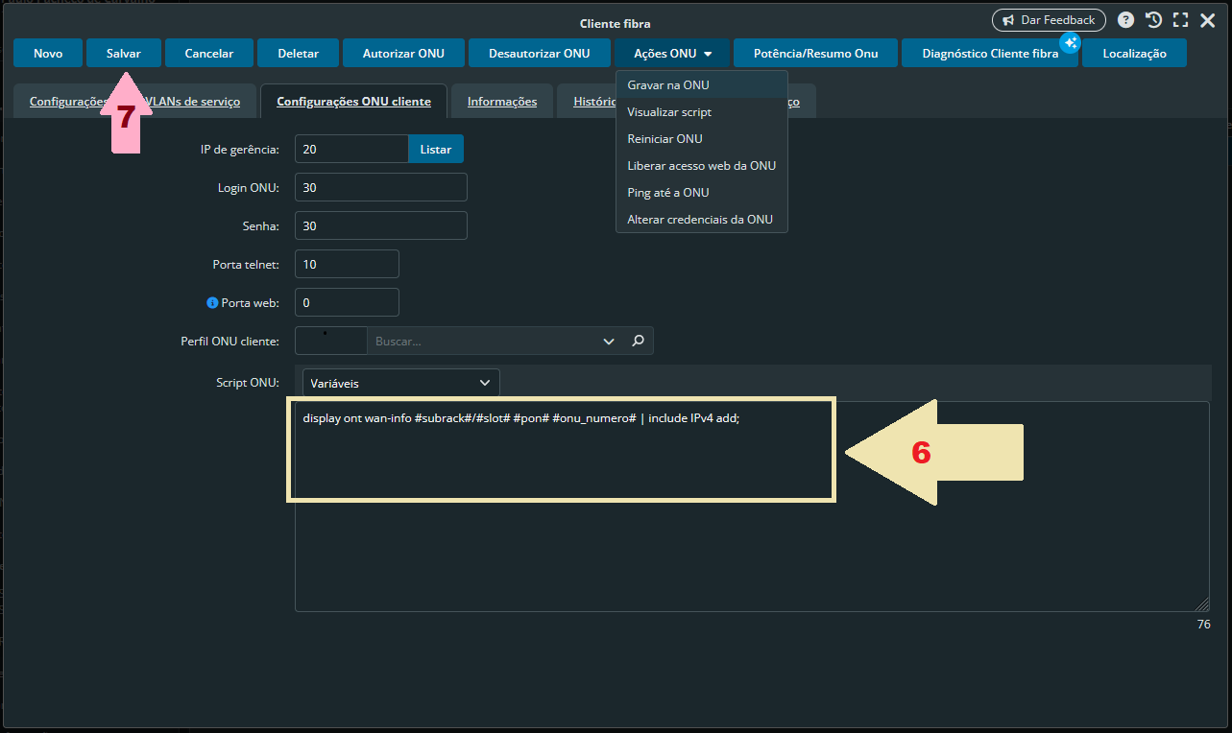This screenshot has width=1232, height=733.
Task: Open the VLANs de serviço tab
Action: [200, 102]
